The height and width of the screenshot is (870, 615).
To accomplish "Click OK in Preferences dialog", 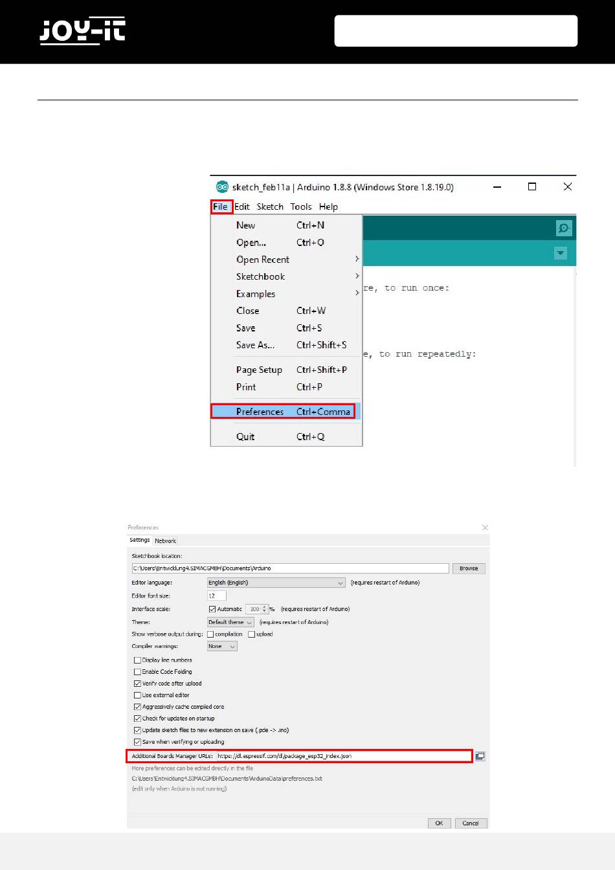I will coord(439,823).
